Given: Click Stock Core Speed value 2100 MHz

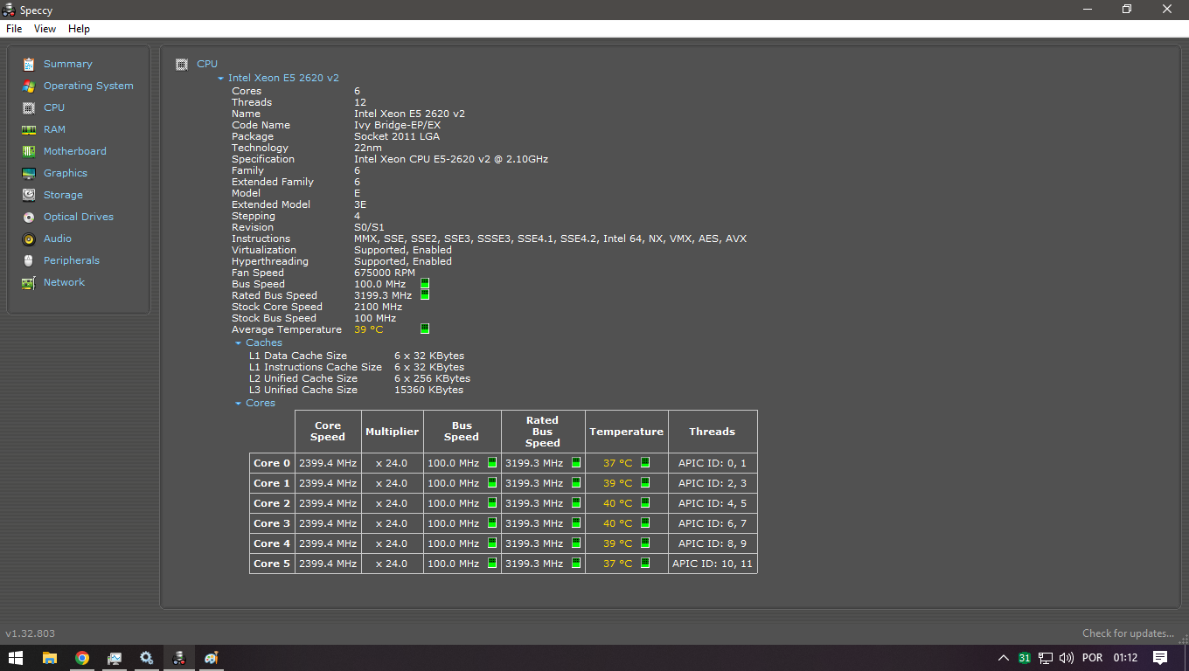Looking at the screenshot, I should [x=379, y=307].
